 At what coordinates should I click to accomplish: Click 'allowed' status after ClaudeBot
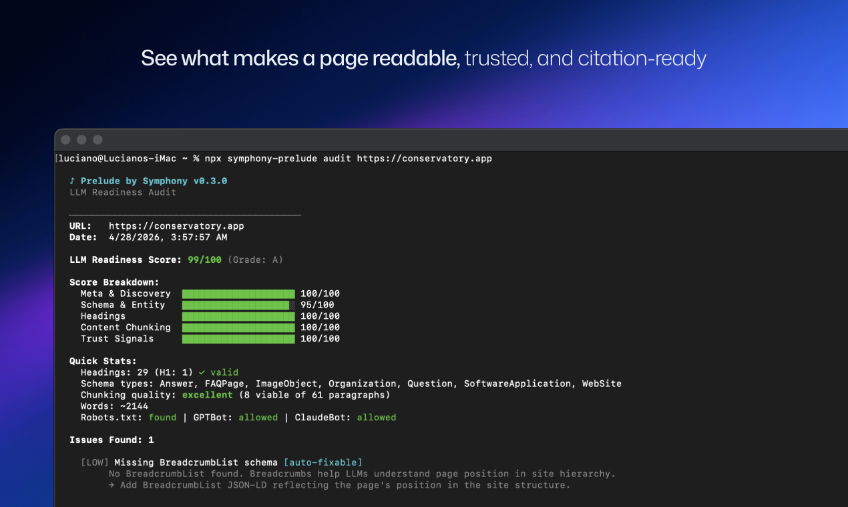coord(377,418)
